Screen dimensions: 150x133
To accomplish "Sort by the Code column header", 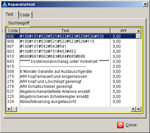I will (13, 31).
